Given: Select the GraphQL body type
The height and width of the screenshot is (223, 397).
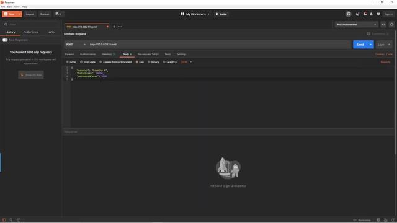Looking at the screenshot, I should 164,62.
